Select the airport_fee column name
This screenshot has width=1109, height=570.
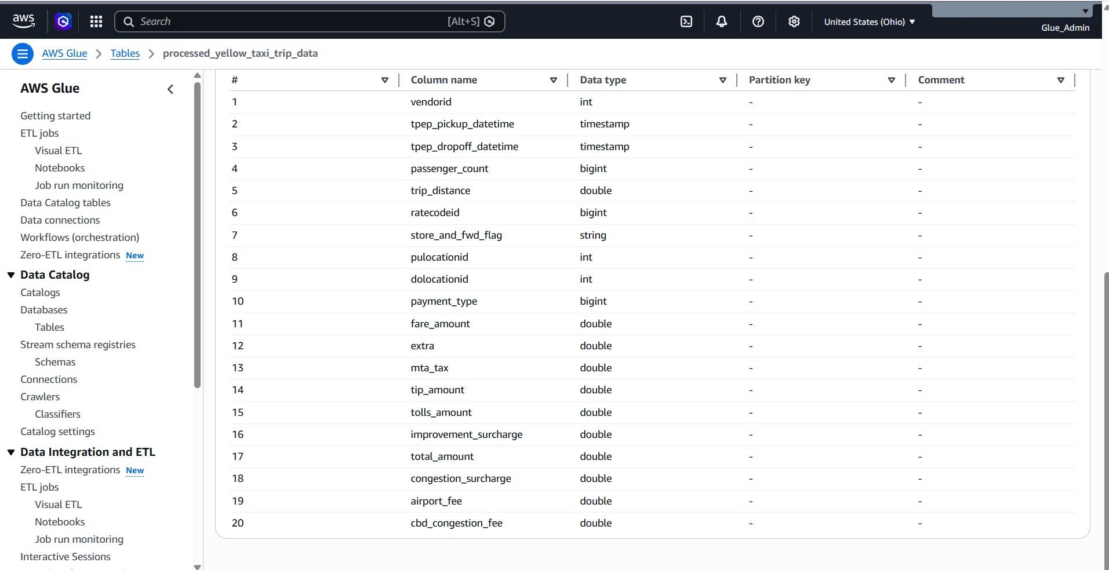(x=436, y=501)
